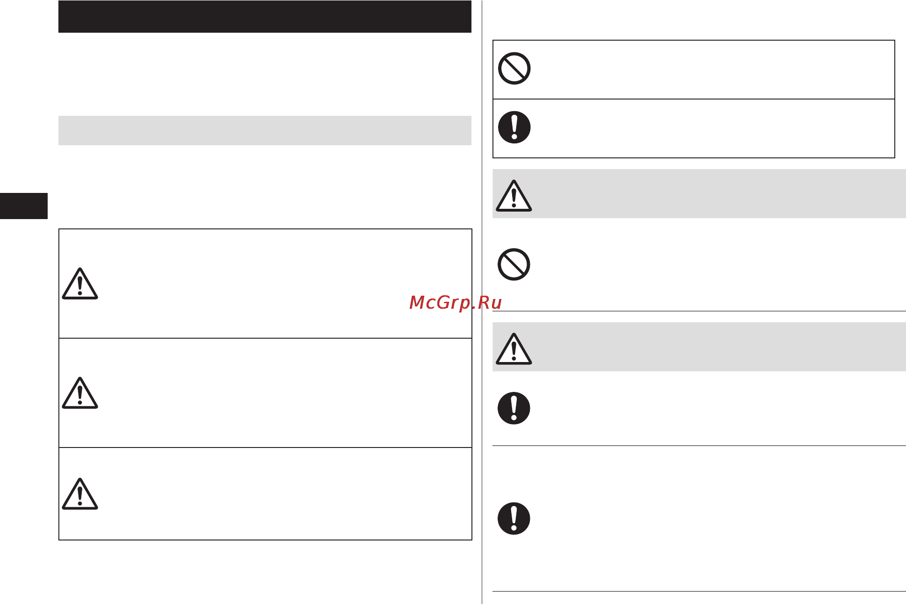Click exclamation circle directly under lower gray banner
This screenshot has height=604, width=906.
pos(514,408)
